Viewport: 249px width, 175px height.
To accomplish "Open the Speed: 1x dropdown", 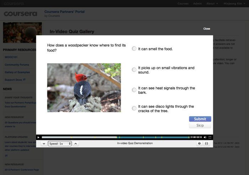I will pyautogui.click(x=60, y=144).
